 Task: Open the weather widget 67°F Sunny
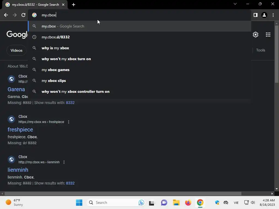(14, 202)
